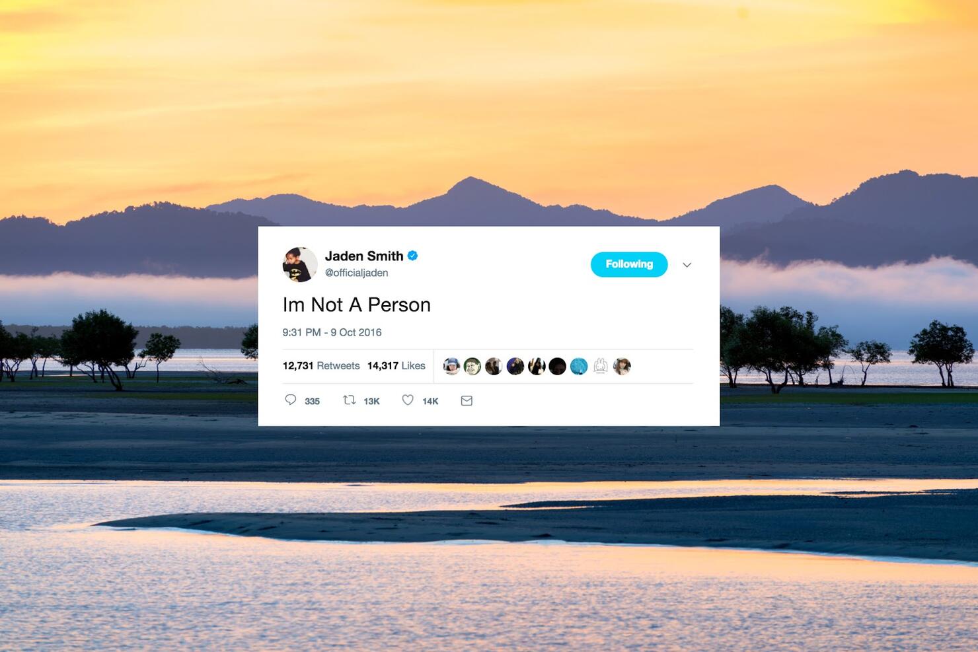Image resolution: width=978 pixels, height=652 pixels.
Task: Select the blue cap liker avatar
Action: [x=451, y=365]
